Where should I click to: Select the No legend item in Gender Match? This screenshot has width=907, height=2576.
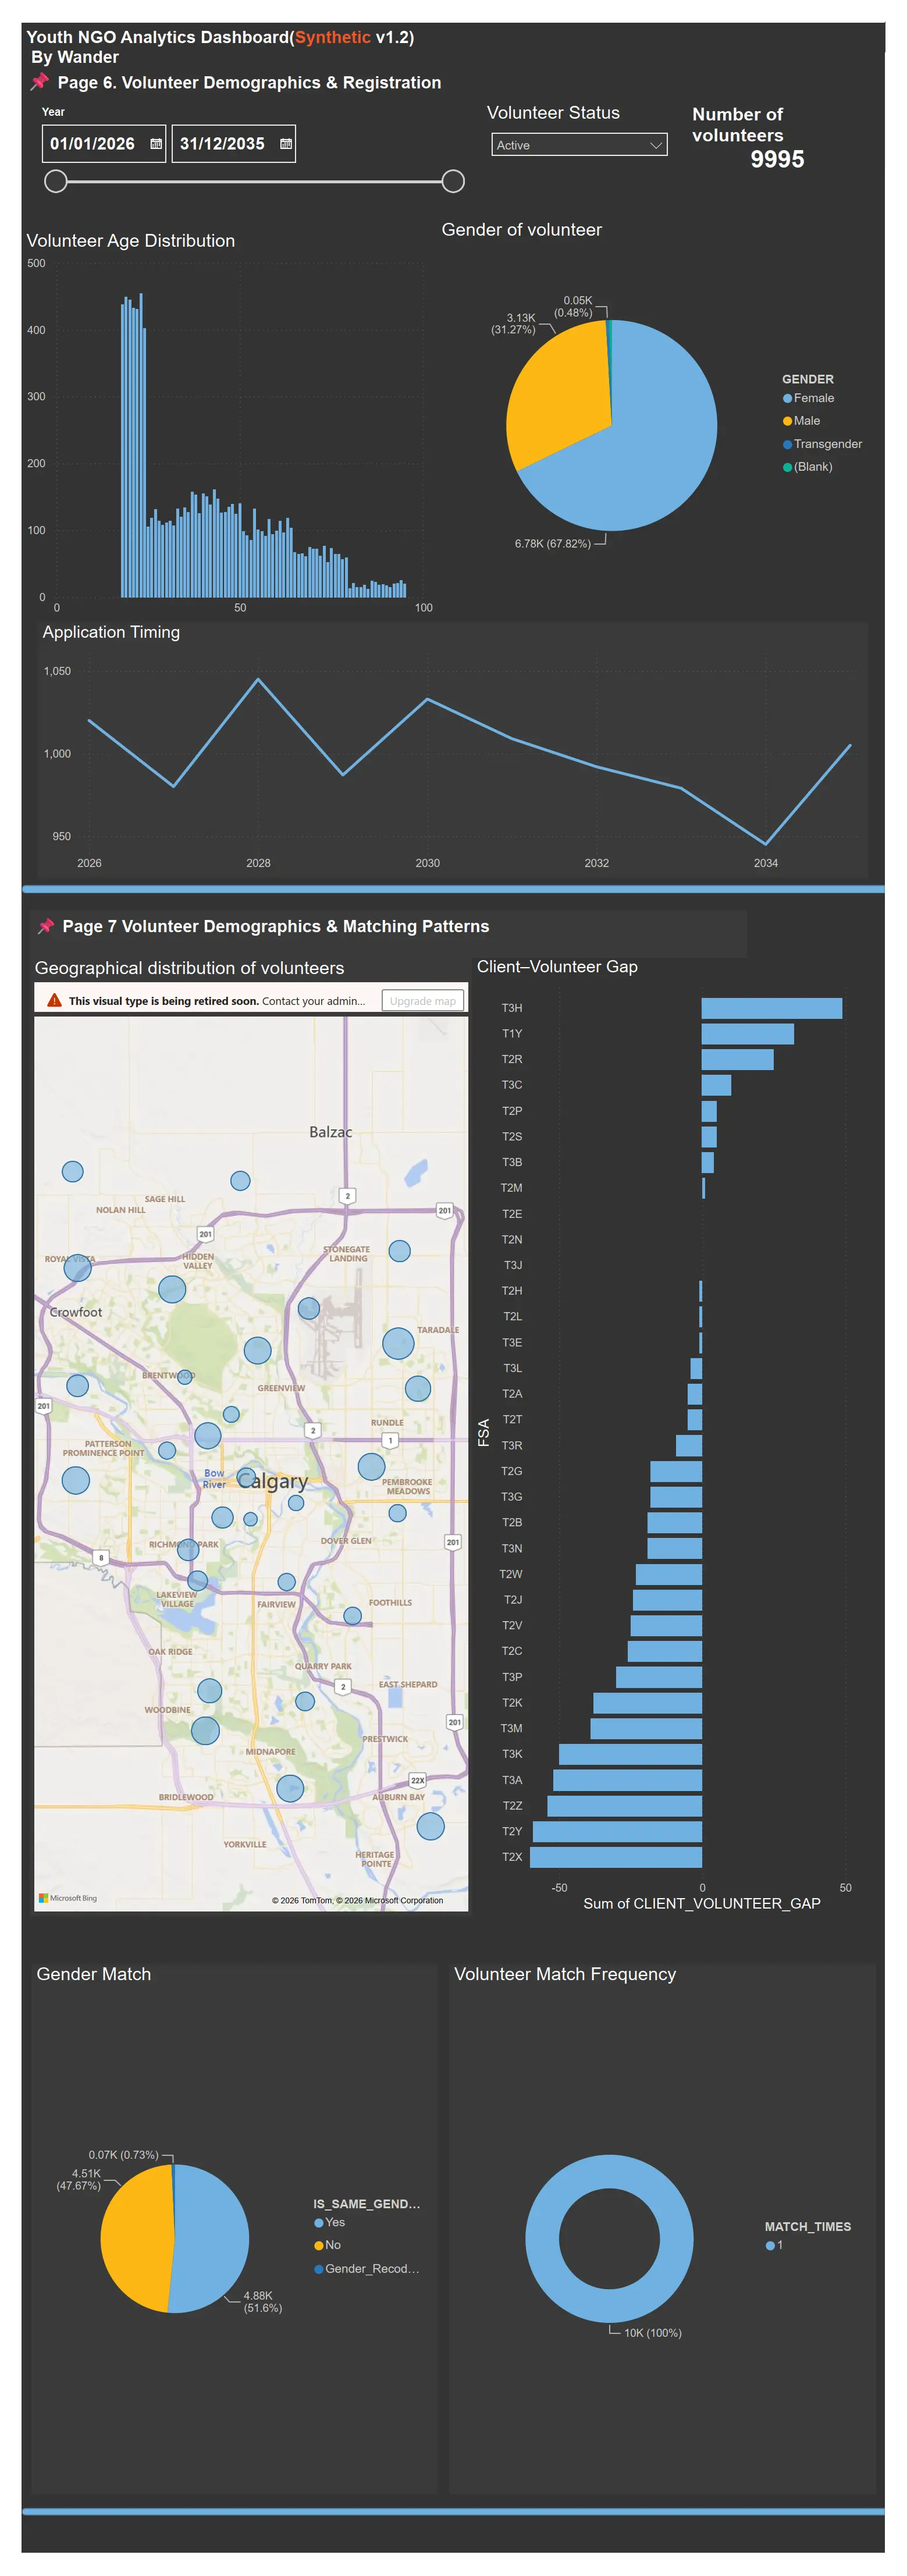click(328, 2245)
